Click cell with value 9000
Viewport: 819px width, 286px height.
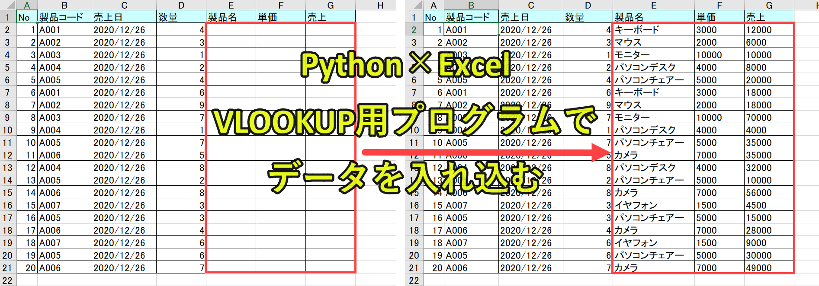[769, 243]
